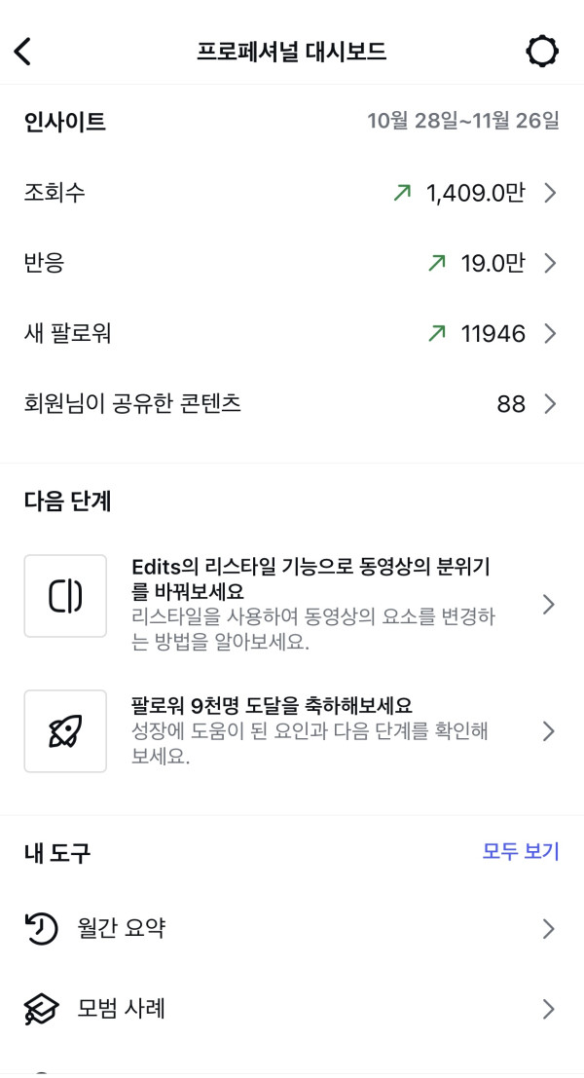584x1078 pixels.
Task: Select the date range 10월 28일~11월 26일
Action: pyautogui.click(x=463, y=121)
